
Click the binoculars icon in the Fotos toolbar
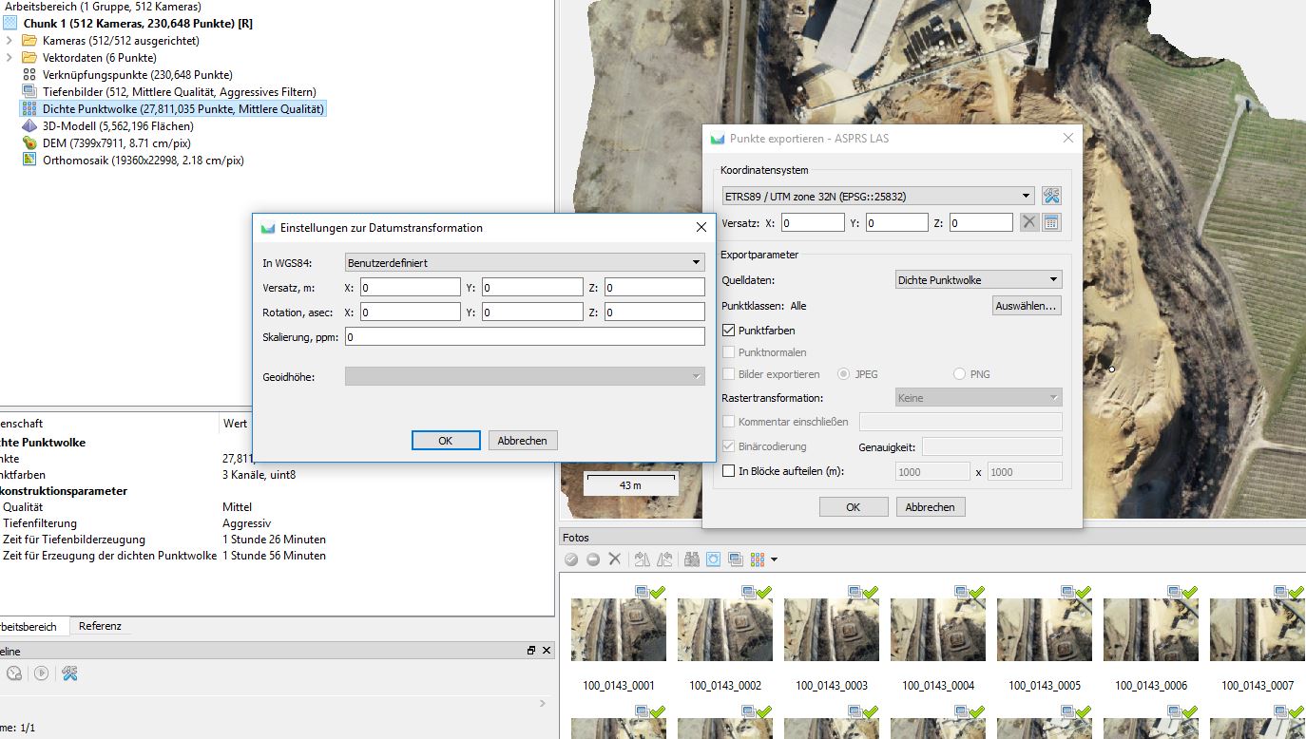(692, 559)
